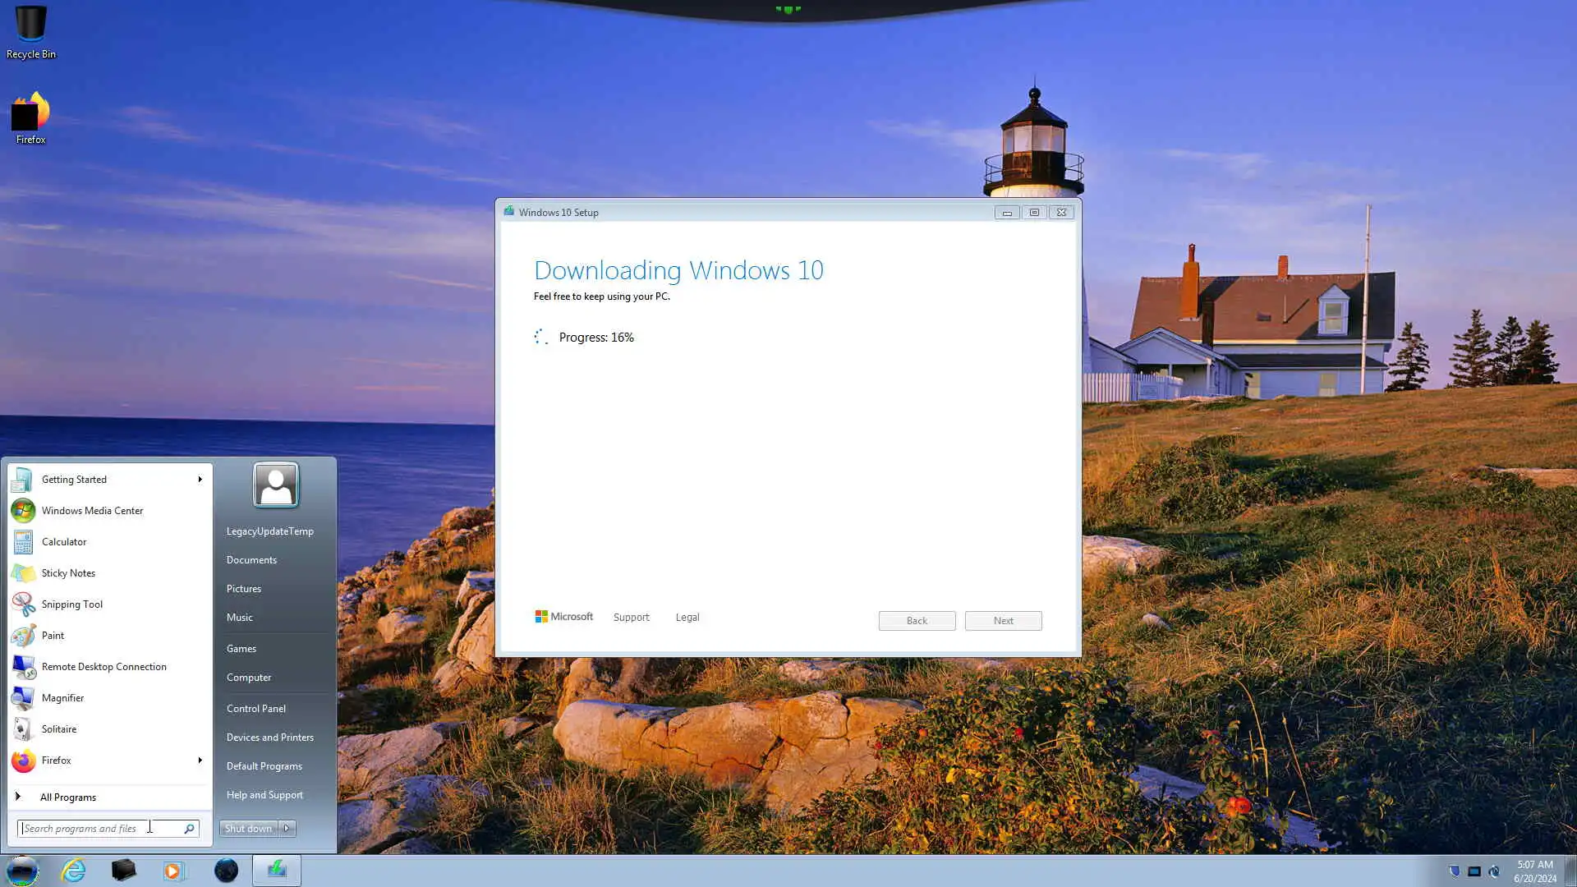Click the Windows 10 Setup taskbar icon

(277, 870)
